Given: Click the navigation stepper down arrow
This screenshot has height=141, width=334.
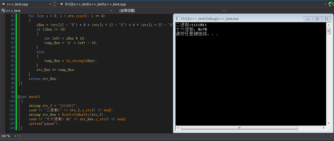Looking at the screenshot, I should [x=55, y=6].
